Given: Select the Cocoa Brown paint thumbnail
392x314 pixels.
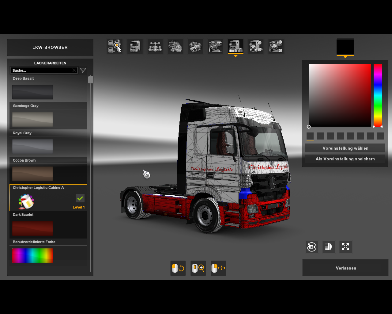Looking at the screenshot, I should [x=33, y=174].
